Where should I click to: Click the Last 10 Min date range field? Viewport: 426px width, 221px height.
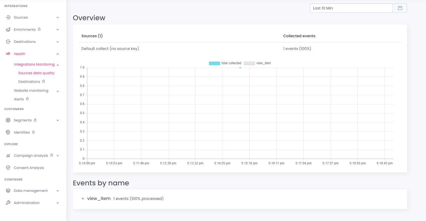tap(351, 8)
